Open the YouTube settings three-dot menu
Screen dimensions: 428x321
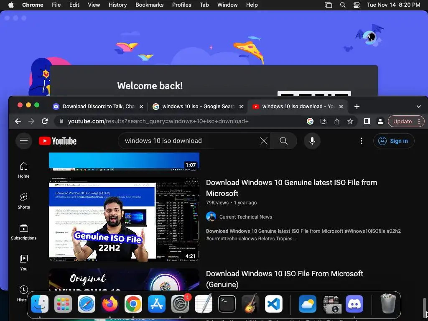(362, 141)
